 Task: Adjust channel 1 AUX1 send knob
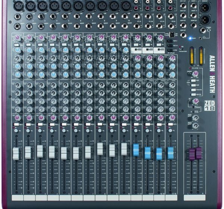18,85
